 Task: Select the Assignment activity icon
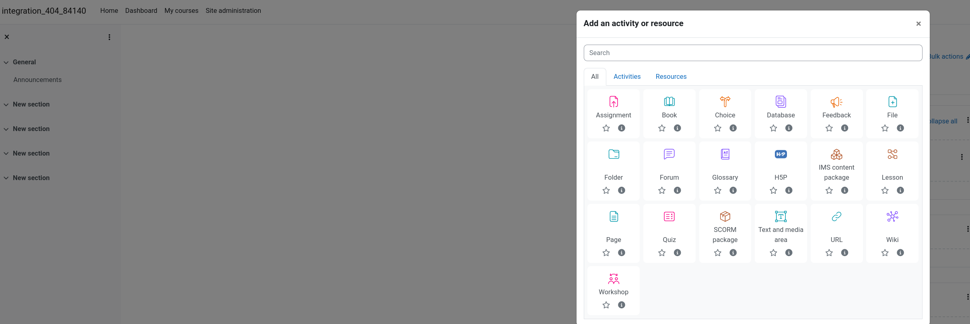pyautogui.click(x=614, y=102)
